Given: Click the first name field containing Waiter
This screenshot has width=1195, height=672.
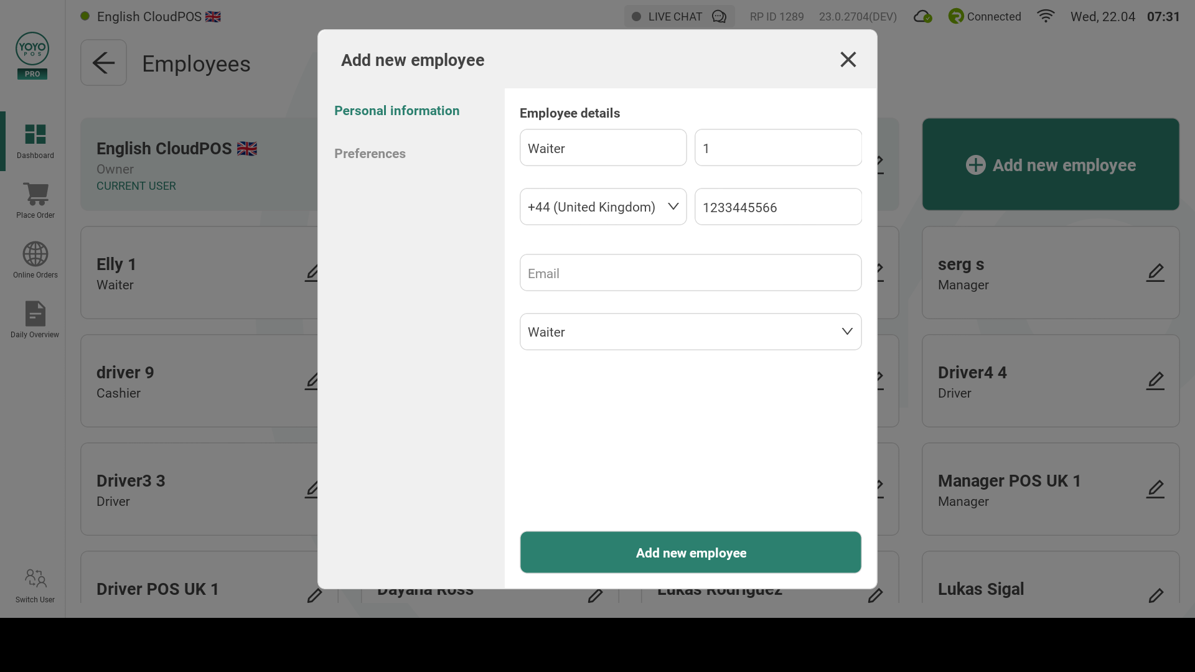Looking at the screenshot, I should [602, 148].
